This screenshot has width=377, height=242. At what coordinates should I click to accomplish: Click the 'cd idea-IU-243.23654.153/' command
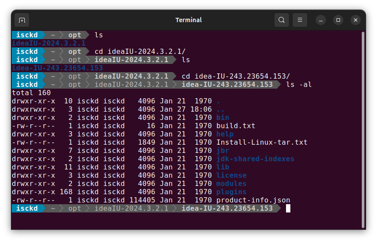pos(236,76)
